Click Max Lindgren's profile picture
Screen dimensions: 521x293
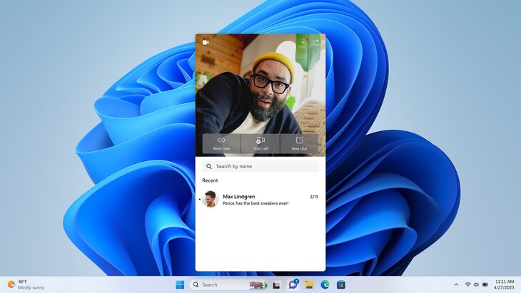click(210, 200)
